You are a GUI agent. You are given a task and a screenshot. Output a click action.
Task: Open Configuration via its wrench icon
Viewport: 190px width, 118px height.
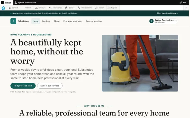(79, 8)
